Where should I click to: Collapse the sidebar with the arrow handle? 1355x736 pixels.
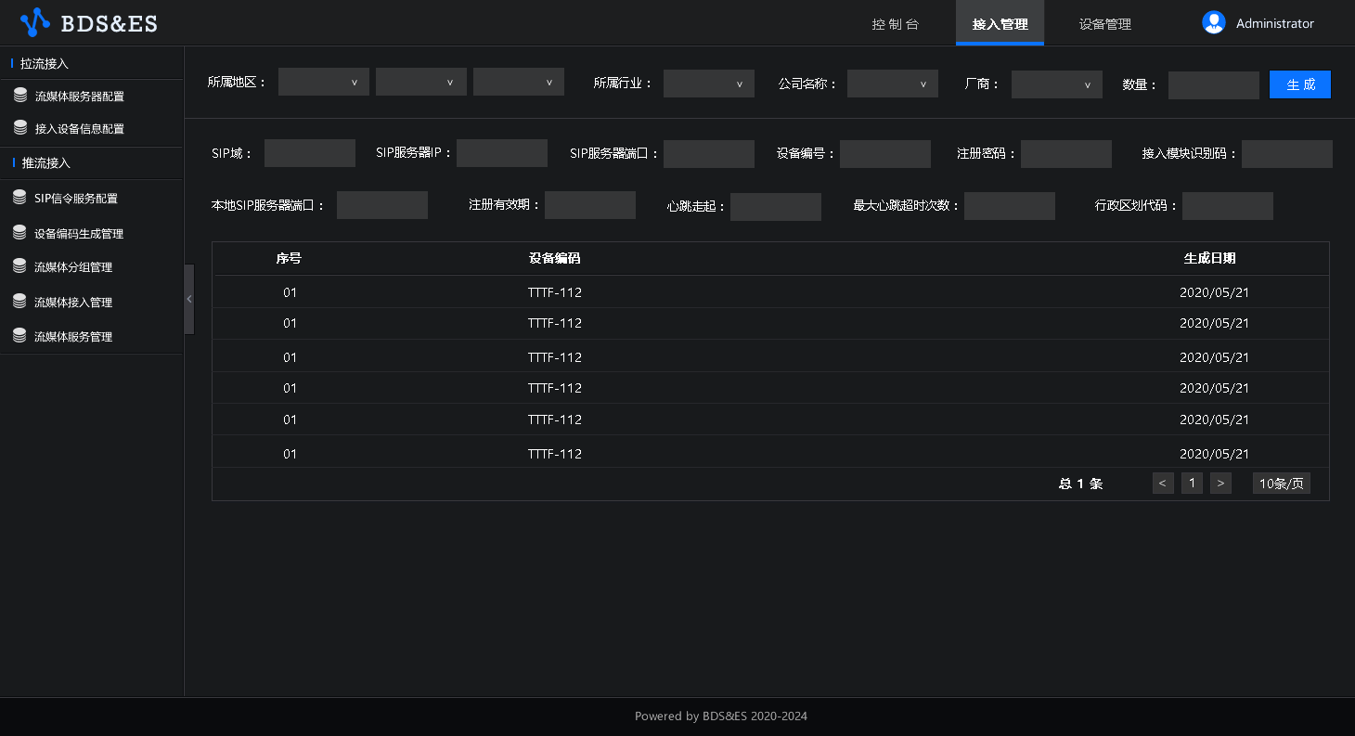tap(189, 299)
